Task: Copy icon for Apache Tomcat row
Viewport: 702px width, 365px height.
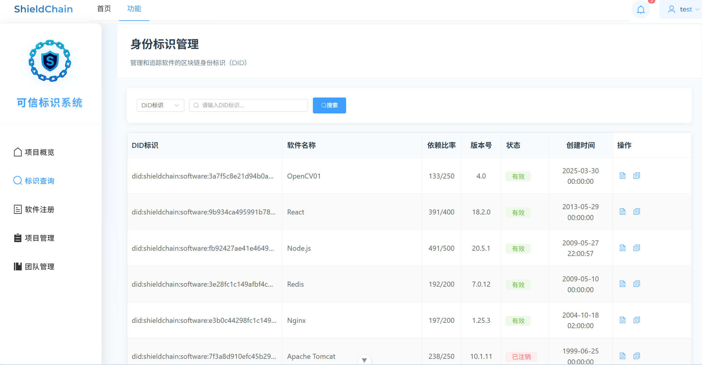Action: pos(636,356)
